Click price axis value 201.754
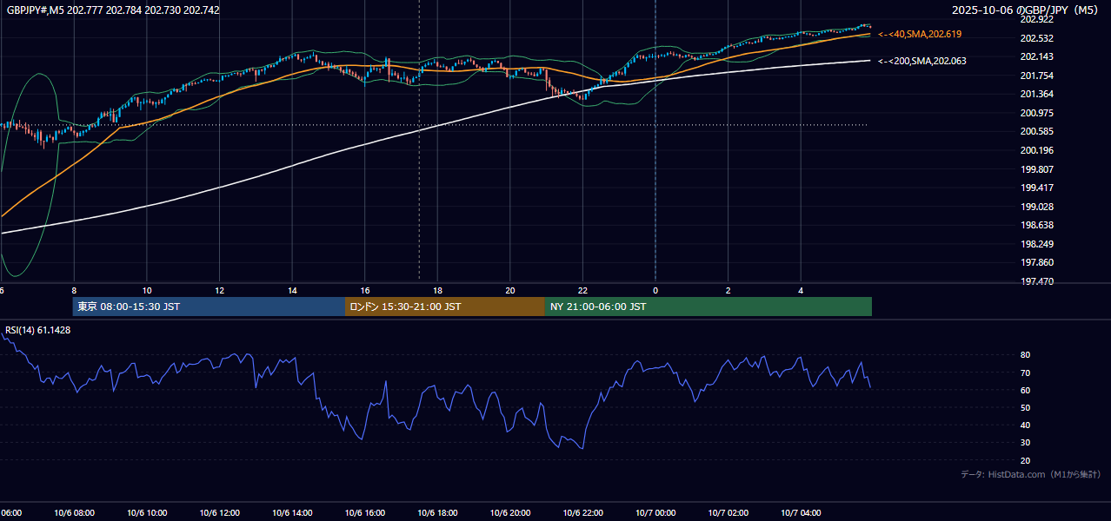This screenshot has width=1111, height=521. coord(1036,76)
